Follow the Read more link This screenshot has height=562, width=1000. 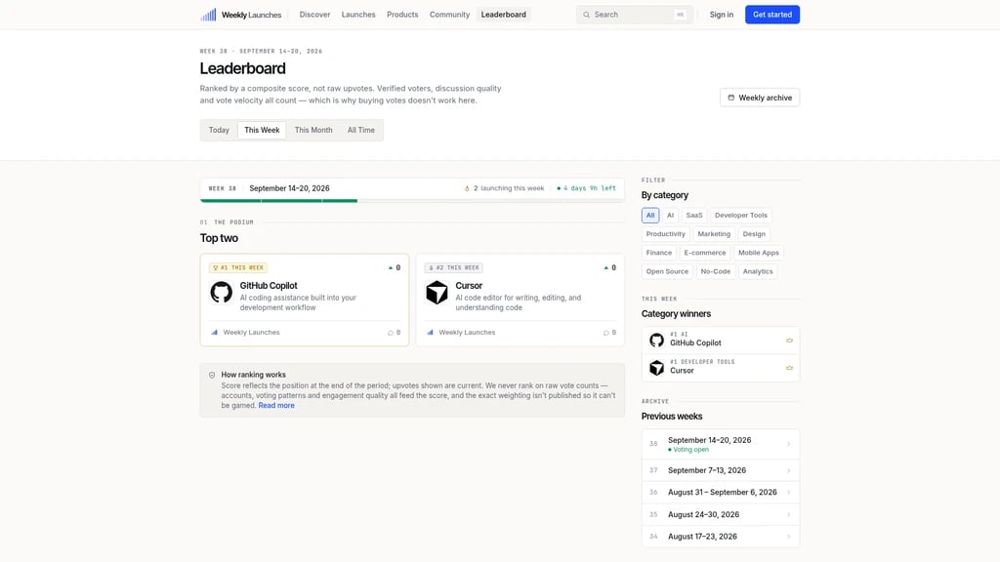276,406
